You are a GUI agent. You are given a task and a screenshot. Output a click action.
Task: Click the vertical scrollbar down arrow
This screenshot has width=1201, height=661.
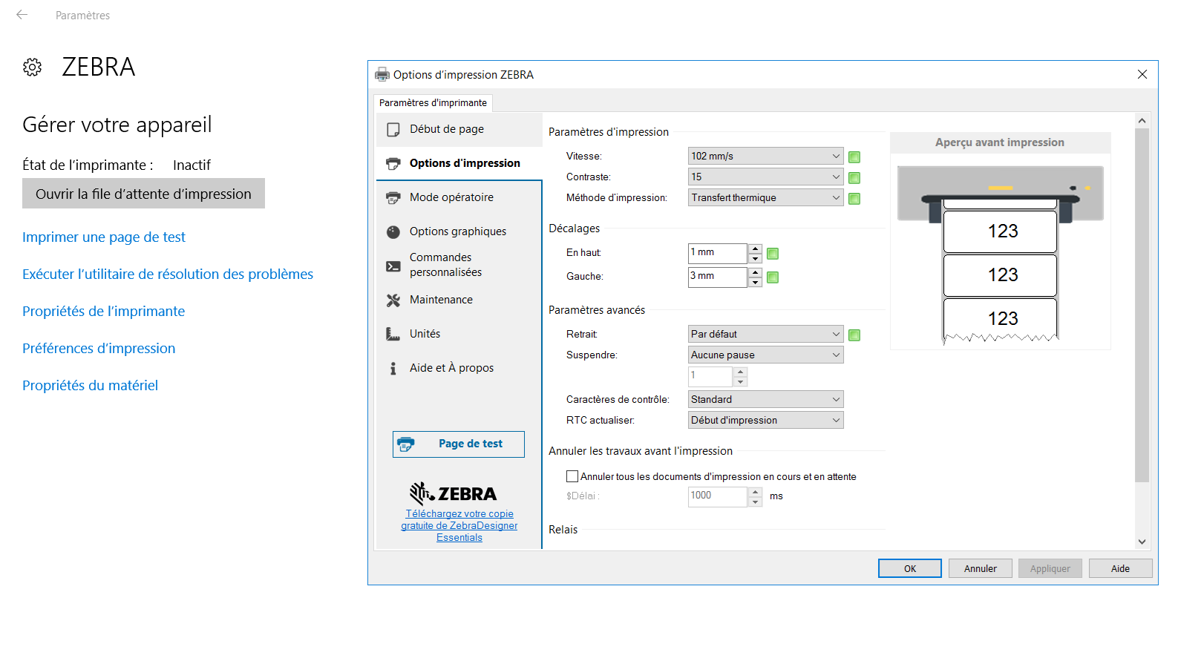coord(1142,542)
